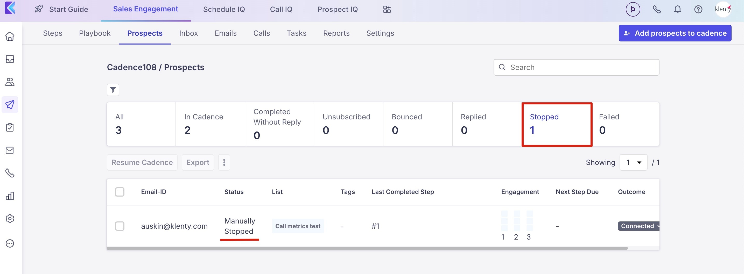744x274 pixels.
Task: Open the settings gear sidebar icon
Action: coord(10,219)
